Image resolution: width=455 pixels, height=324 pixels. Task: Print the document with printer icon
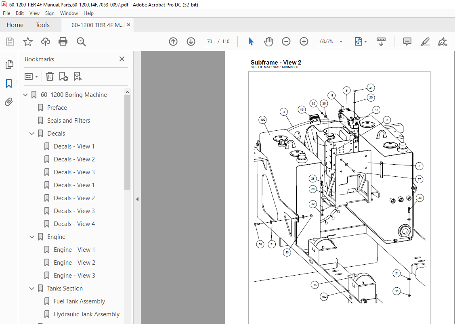[63, 42]
